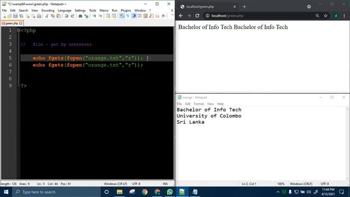
Task: Open Google Chrome from the taskbar
Action: (144, 192)
